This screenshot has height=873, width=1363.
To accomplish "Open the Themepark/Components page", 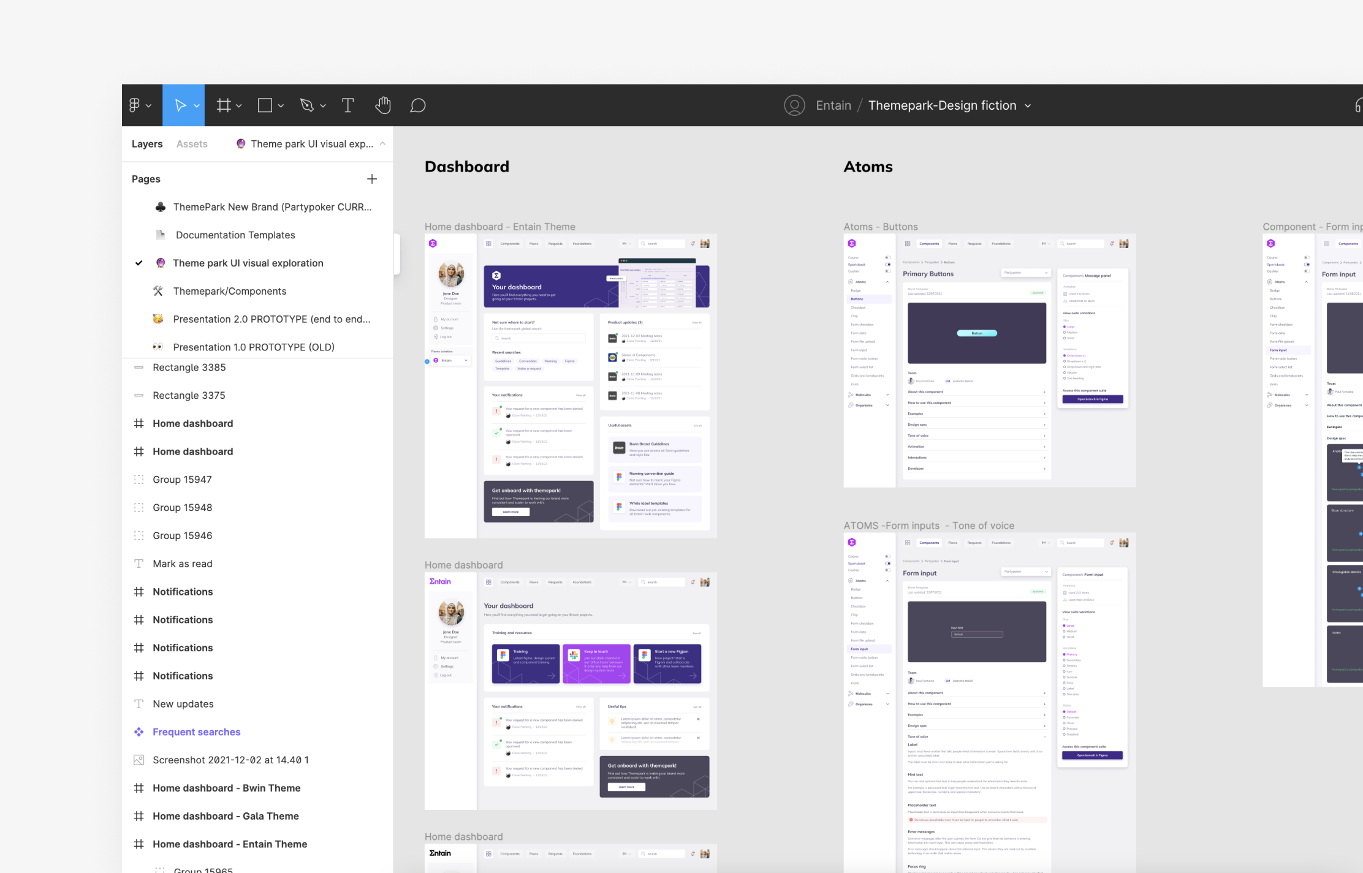I will point(229,291).
